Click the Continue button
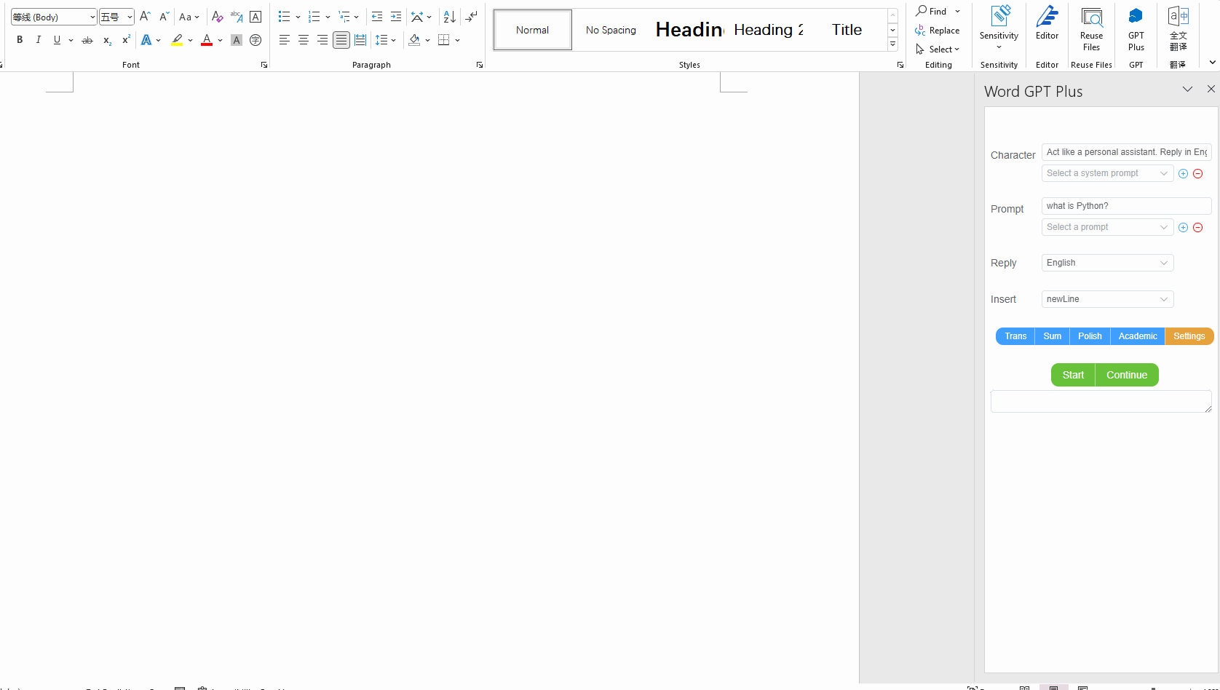This screenshot has height=690, width=1220. click(1126, 375)
